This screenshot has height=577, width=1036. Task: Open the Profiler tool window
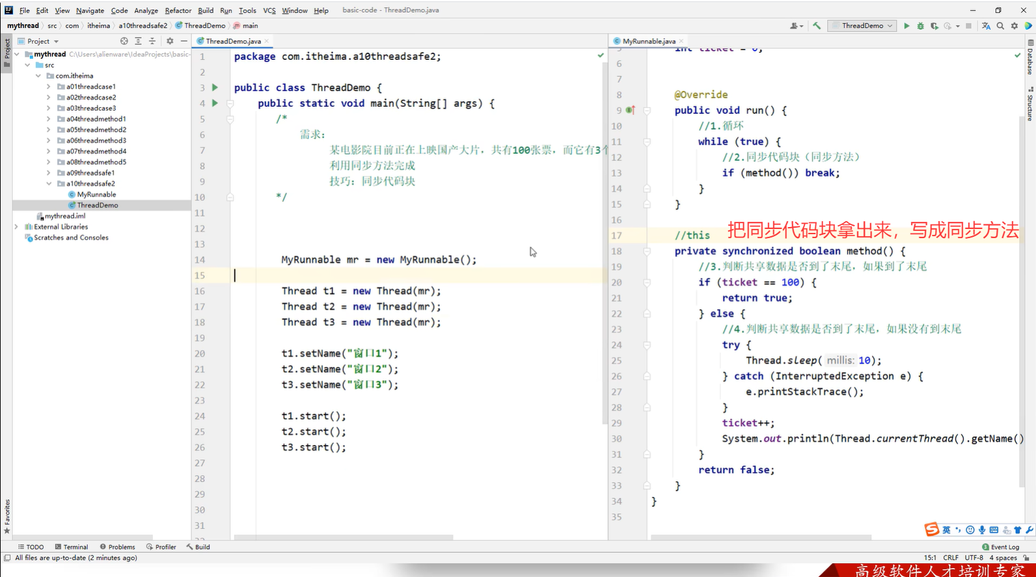click(161, 547)
